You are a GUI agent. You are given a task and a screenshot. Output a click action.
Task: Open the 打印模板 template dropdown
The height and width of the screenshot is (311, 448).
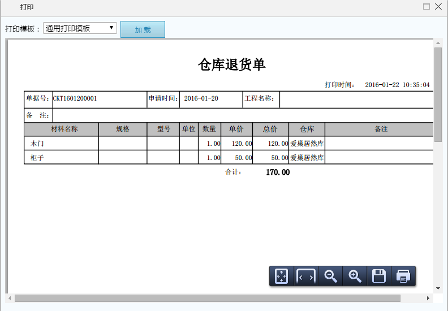tap(80, 28)
